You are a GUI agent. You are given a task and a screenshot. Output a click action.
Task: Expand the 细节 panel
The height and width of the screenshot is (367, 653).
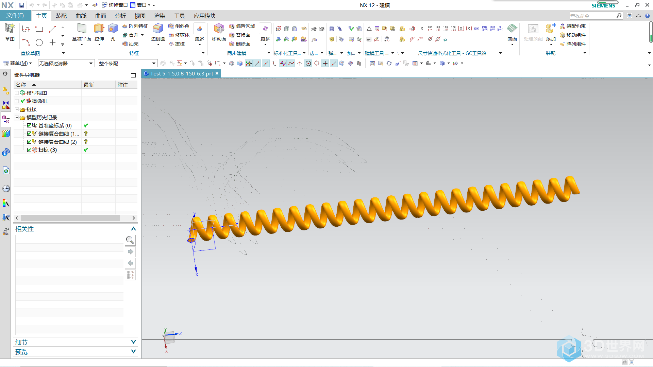pyautogui.click(x=133, y=342)
